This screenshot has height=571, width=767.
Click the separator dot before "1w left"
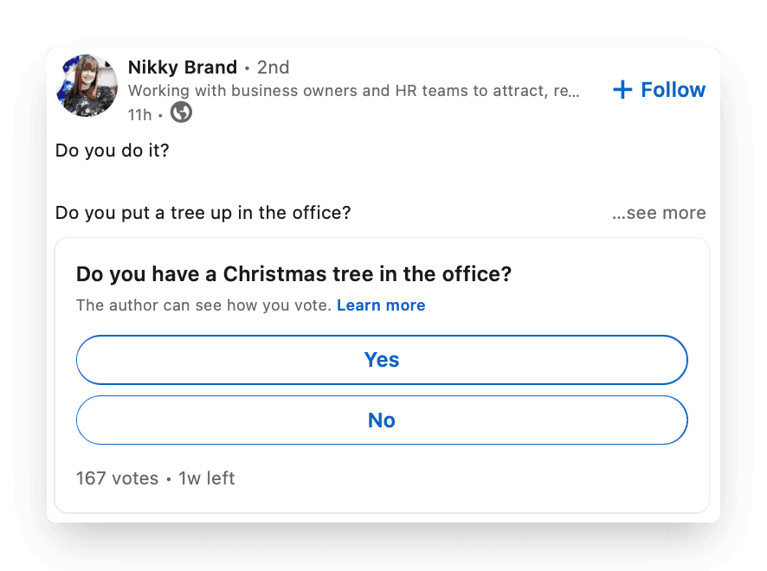click(169, 478)
